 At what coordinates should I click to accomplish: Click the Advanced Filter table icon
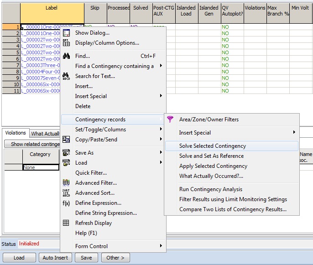click(66, 183)
